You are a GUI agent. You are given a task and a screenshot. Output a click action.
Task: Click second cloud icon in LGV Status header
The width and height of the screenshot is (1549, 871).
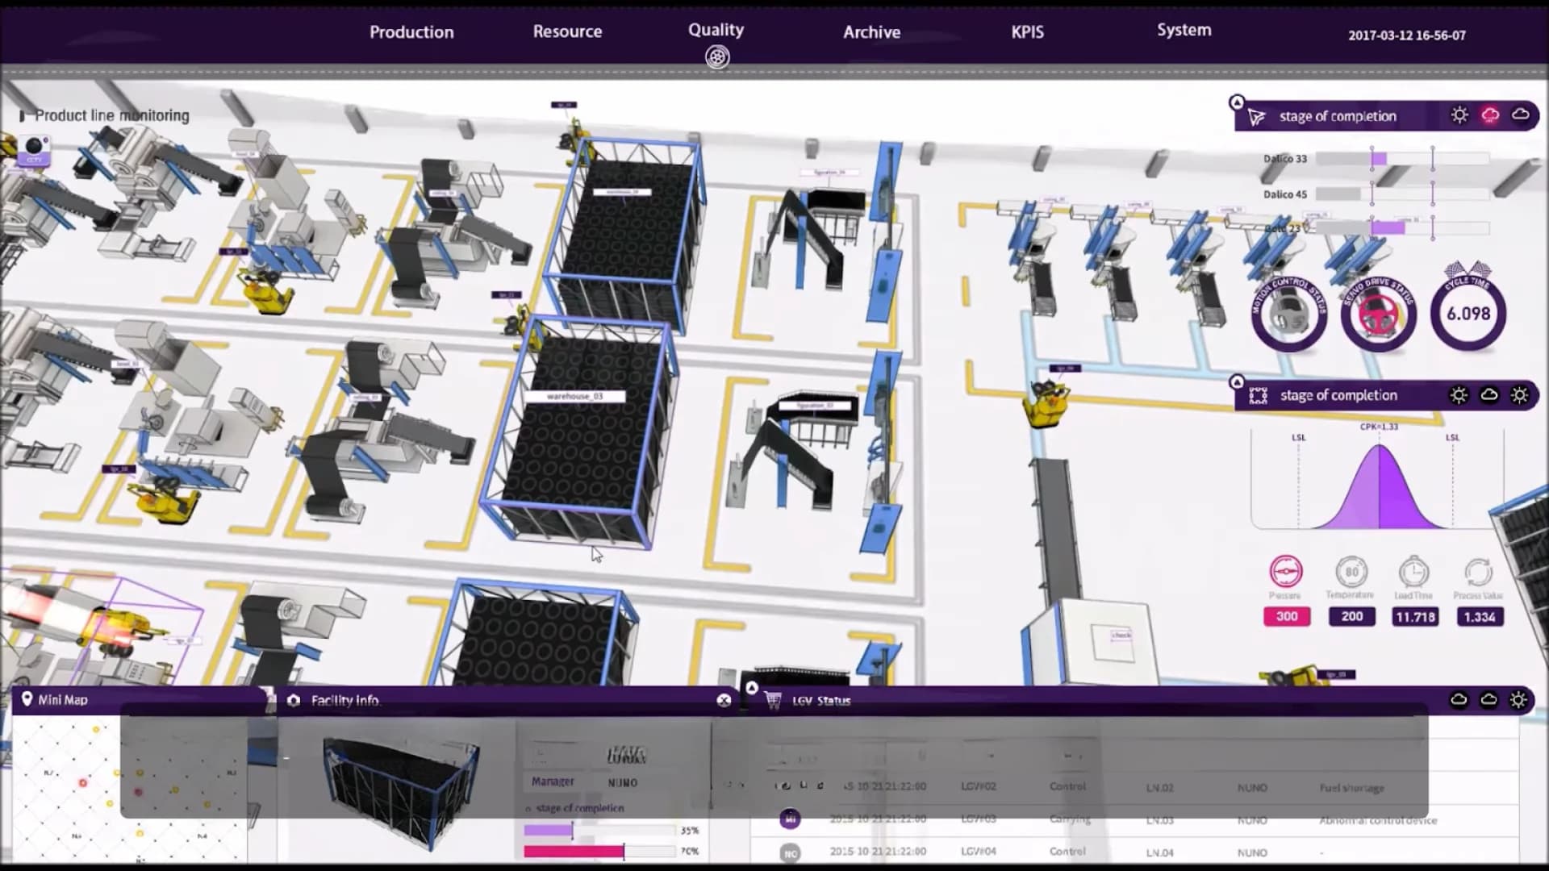[x=1488, y=699]
